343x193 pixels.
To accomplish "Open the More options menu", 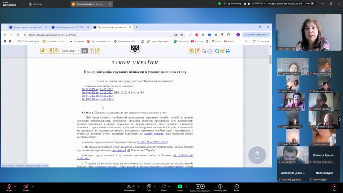I will 236,186.
